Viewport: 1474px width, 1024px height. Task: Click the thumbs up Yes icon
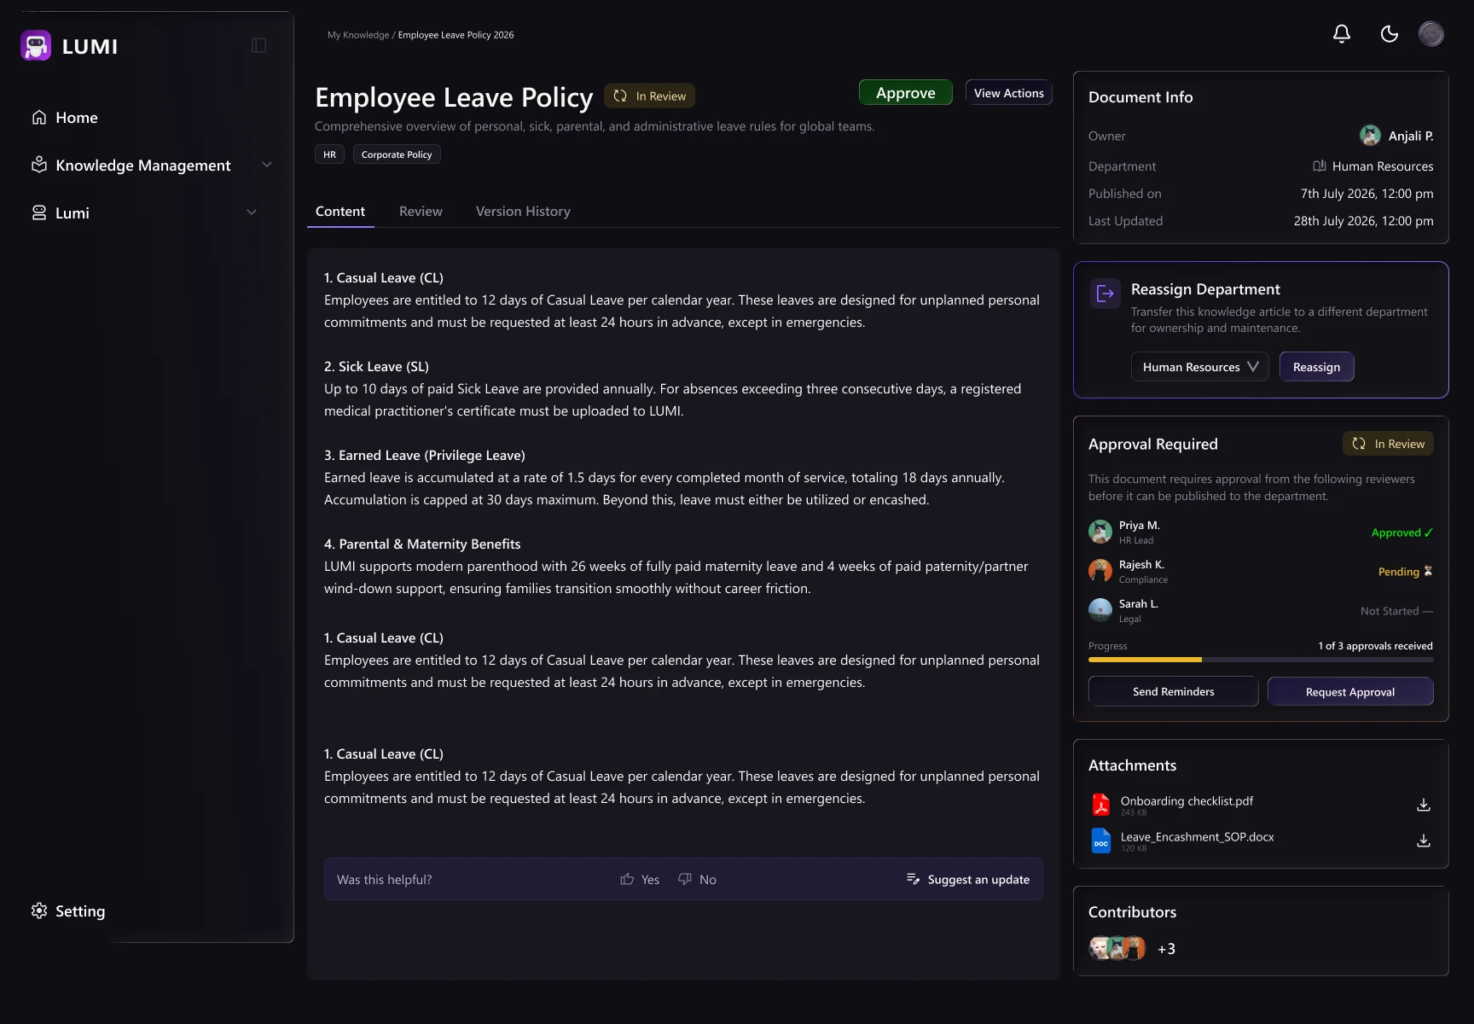point(627,879)
